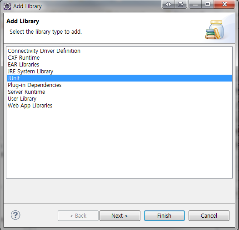This screenshot has width=239, height=230.
Task: Click the Next > button
Action: (x=120, y=215)
